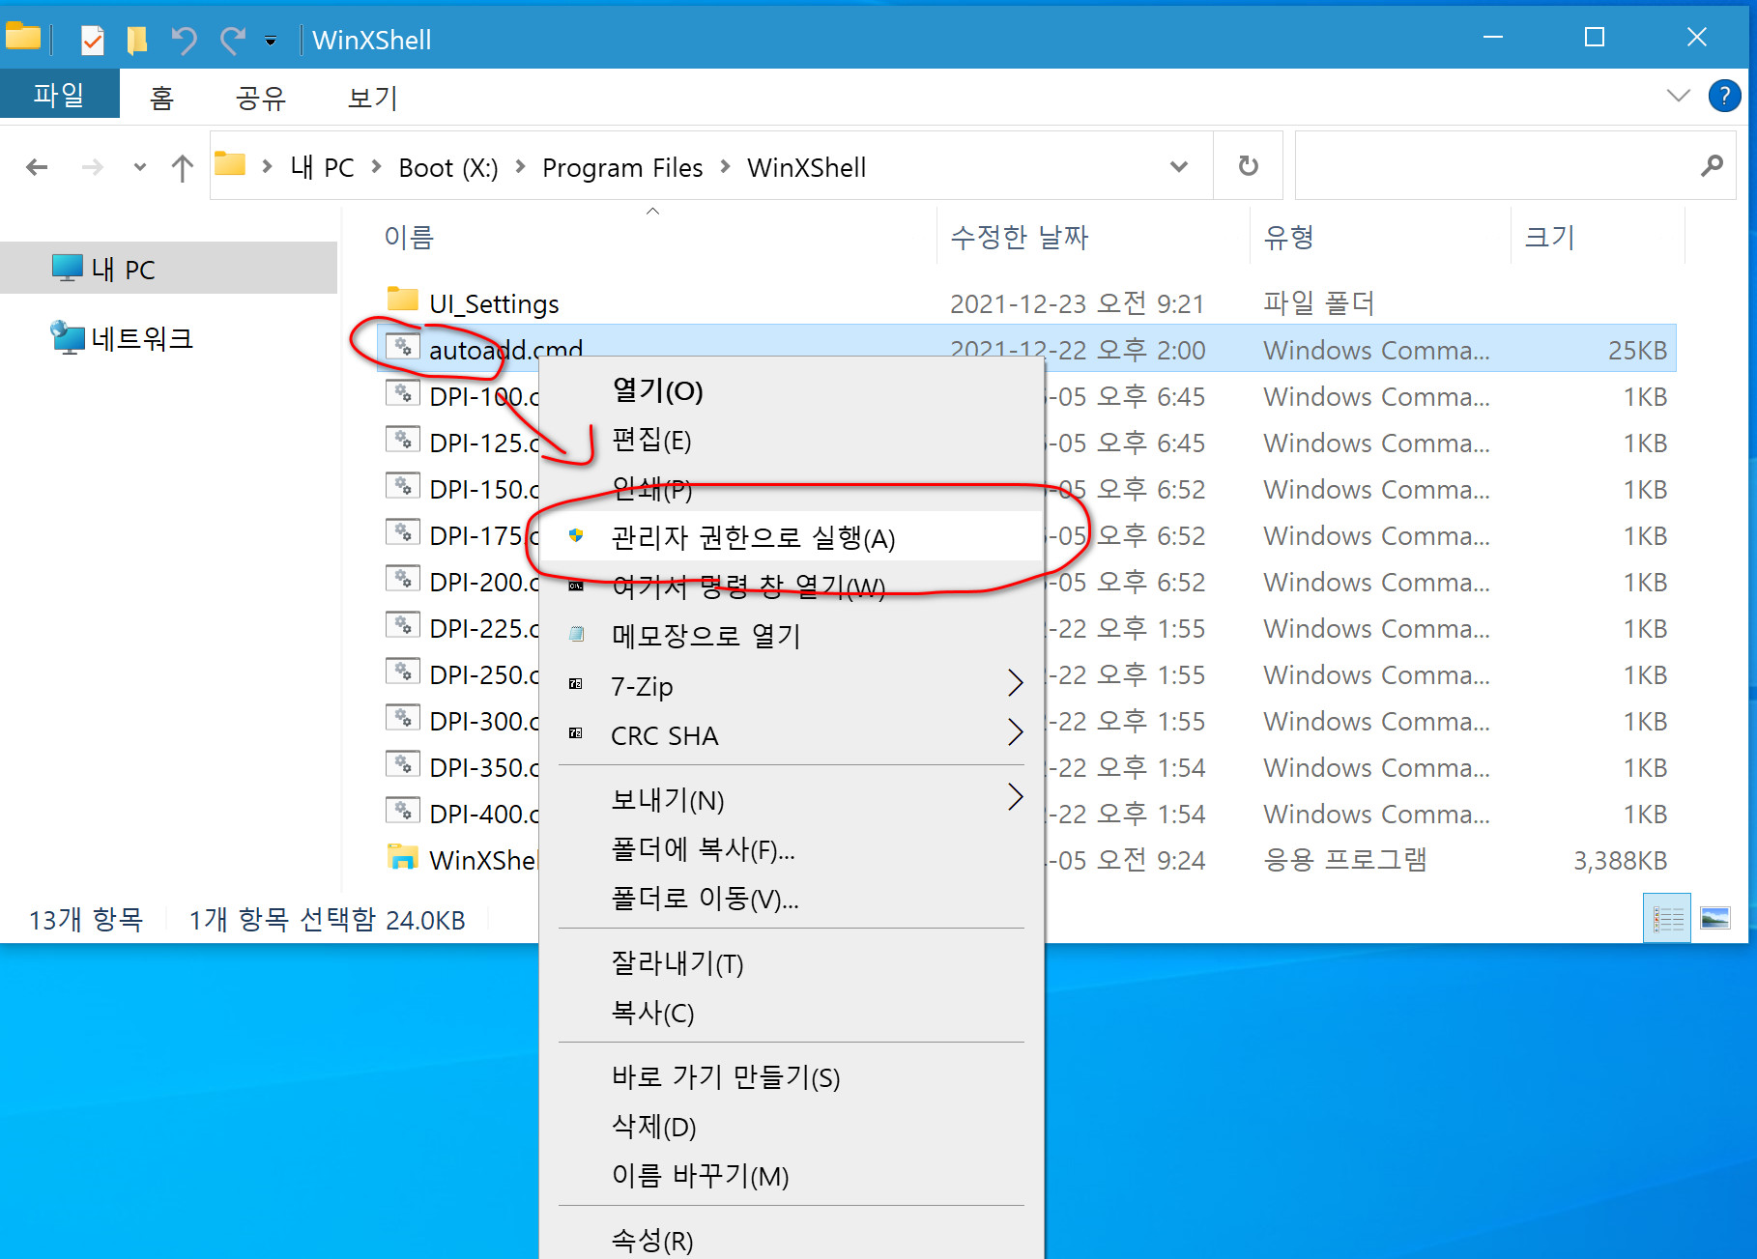
Task: Expand the ribbon with the chevron
Action: [1679, 96]
